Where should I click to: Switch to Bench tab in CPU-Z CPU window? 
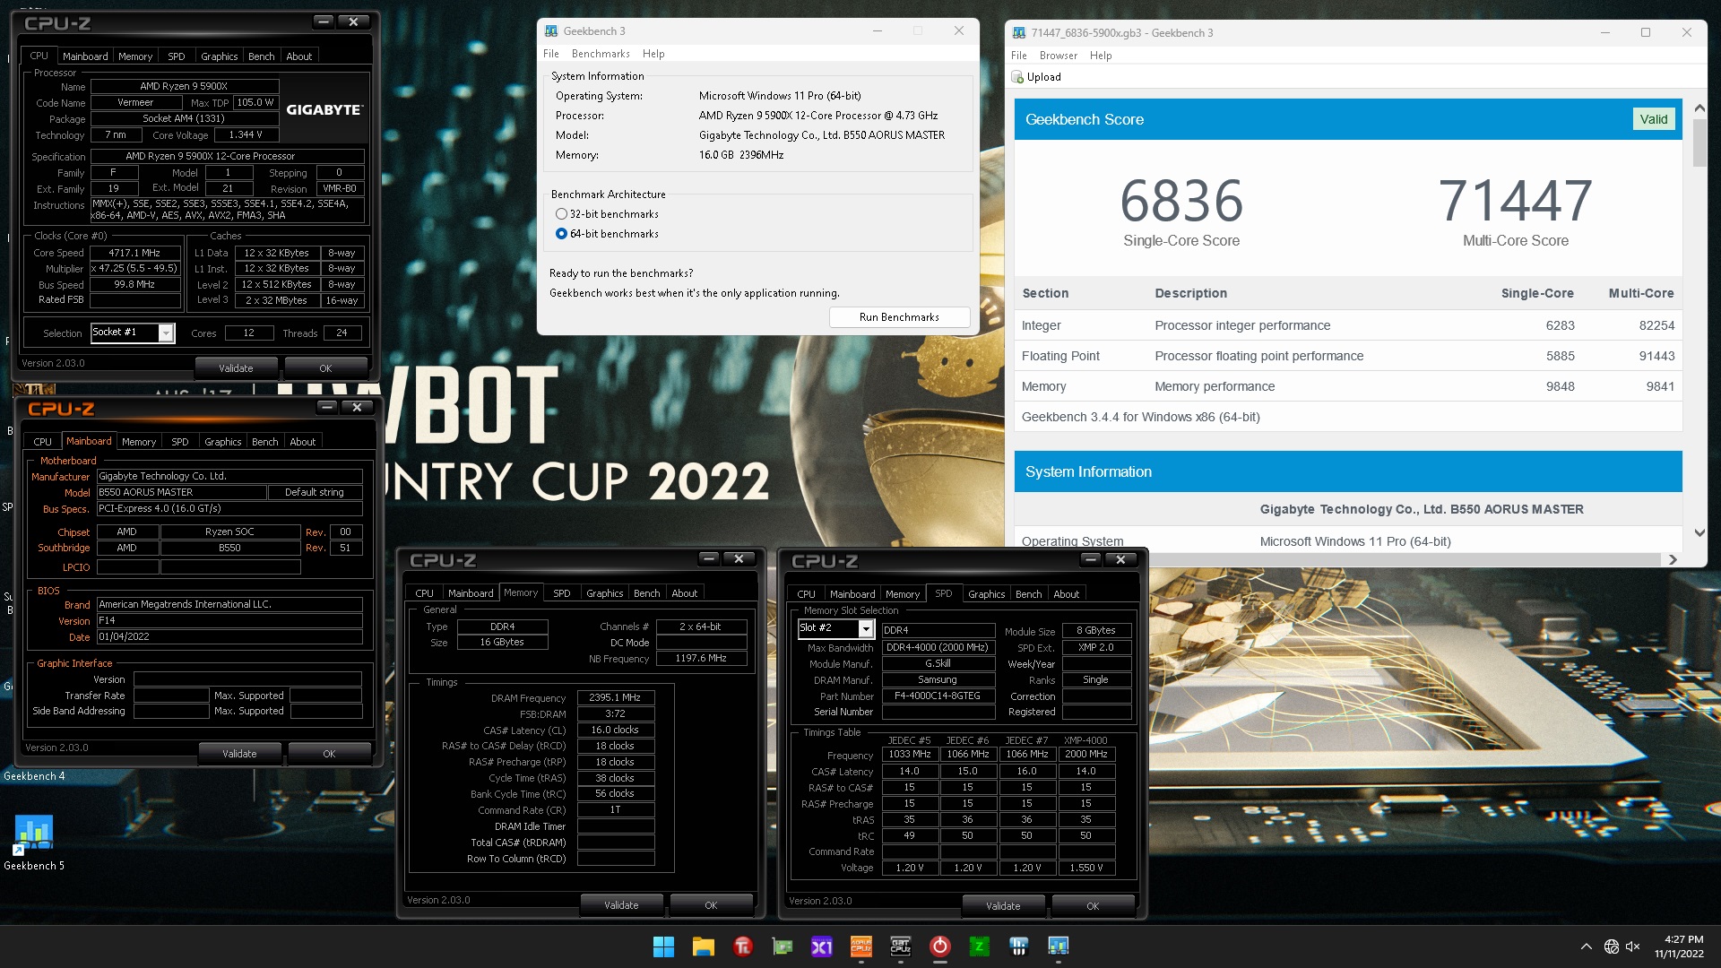tap(262, 56)
